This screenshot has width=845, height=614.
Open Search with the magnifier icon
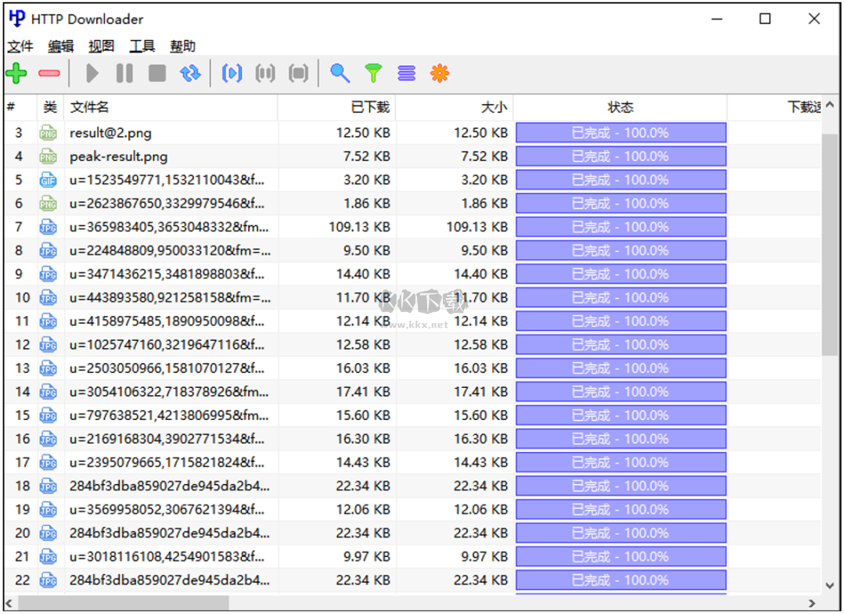point(340,74)
